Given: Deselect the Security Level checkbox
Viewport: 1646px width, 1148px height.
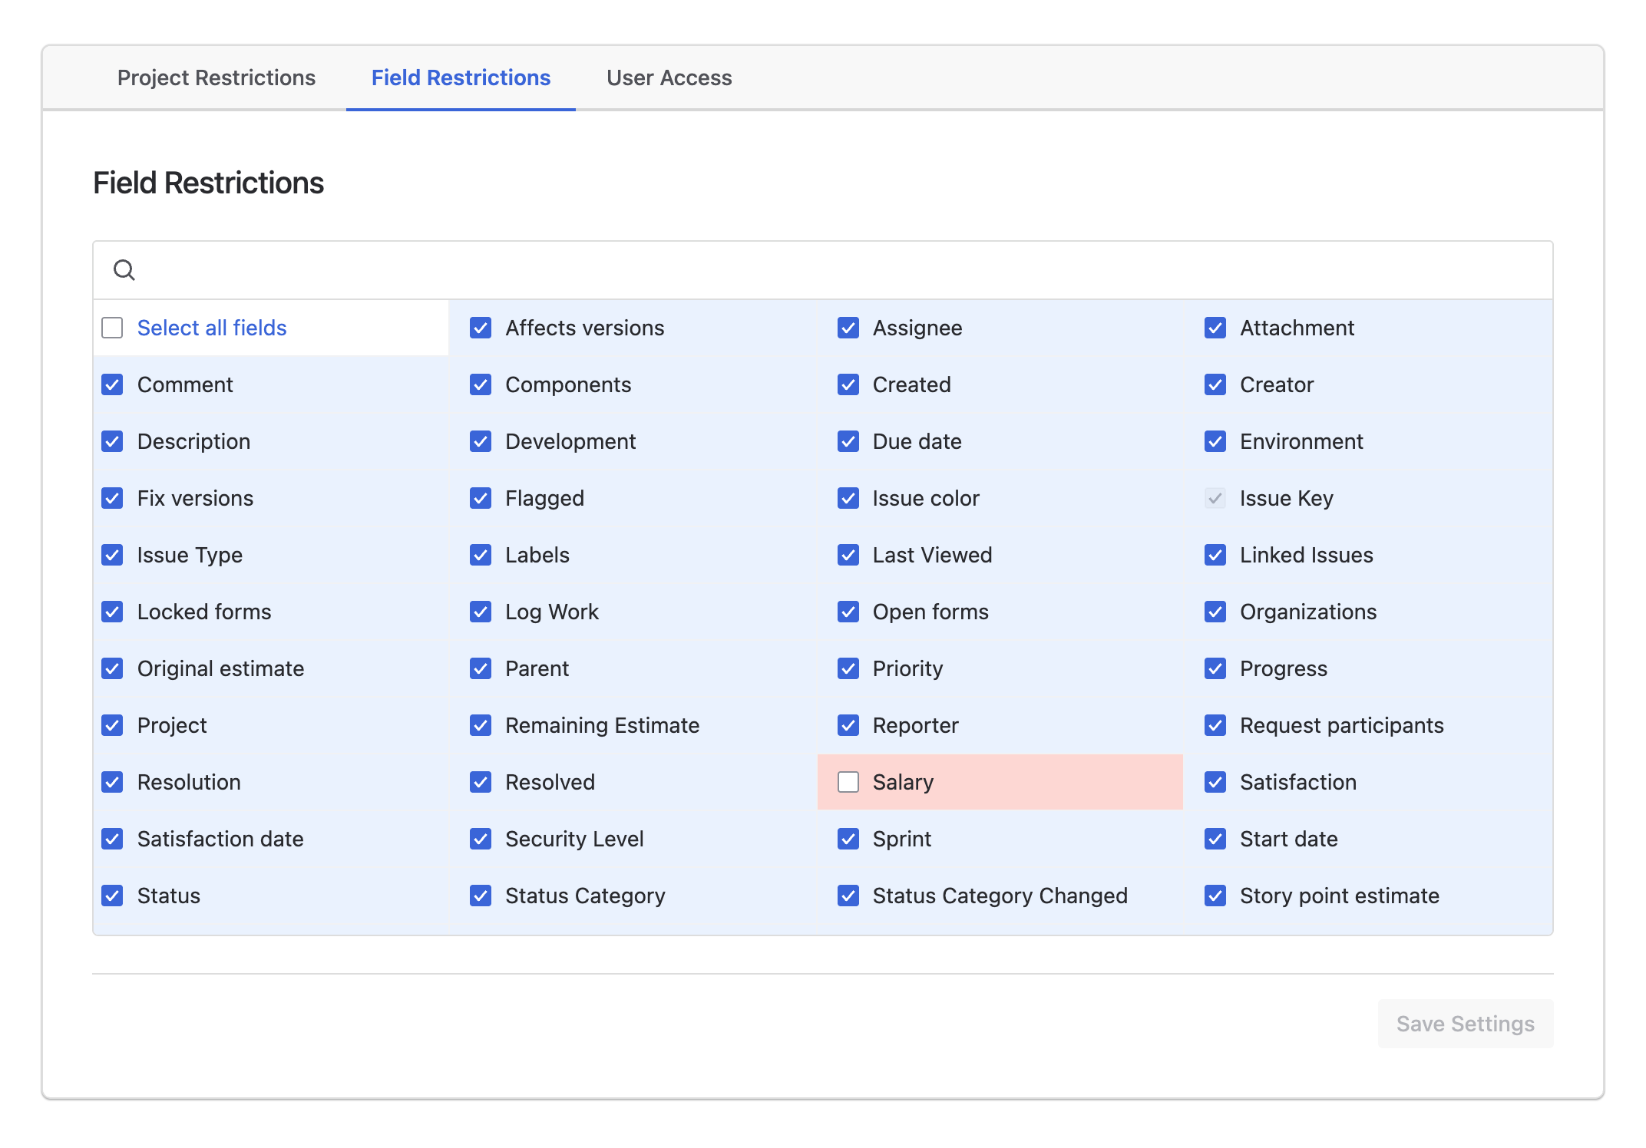Looking at the screenshot, I should point(481,839).
